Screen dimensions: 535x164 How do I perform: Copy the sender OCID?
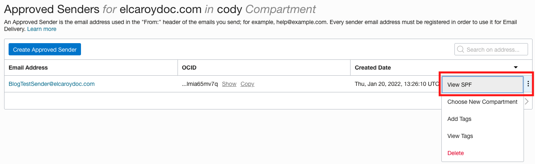tap(247, 84)
